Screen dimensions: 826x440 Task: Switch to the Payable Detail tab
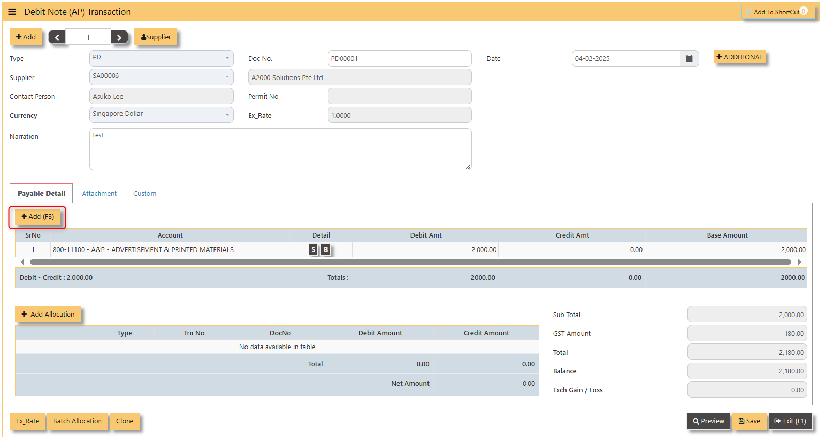41,193
